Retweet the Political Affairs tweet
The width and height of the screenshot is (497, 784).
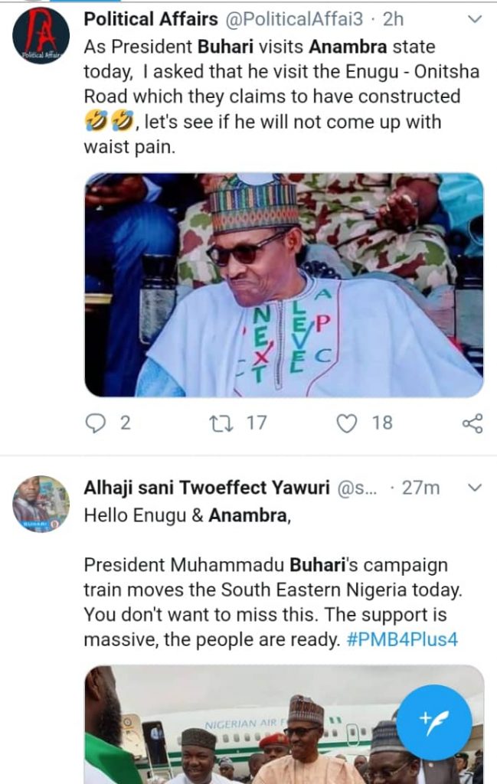(x=219, y=423)
